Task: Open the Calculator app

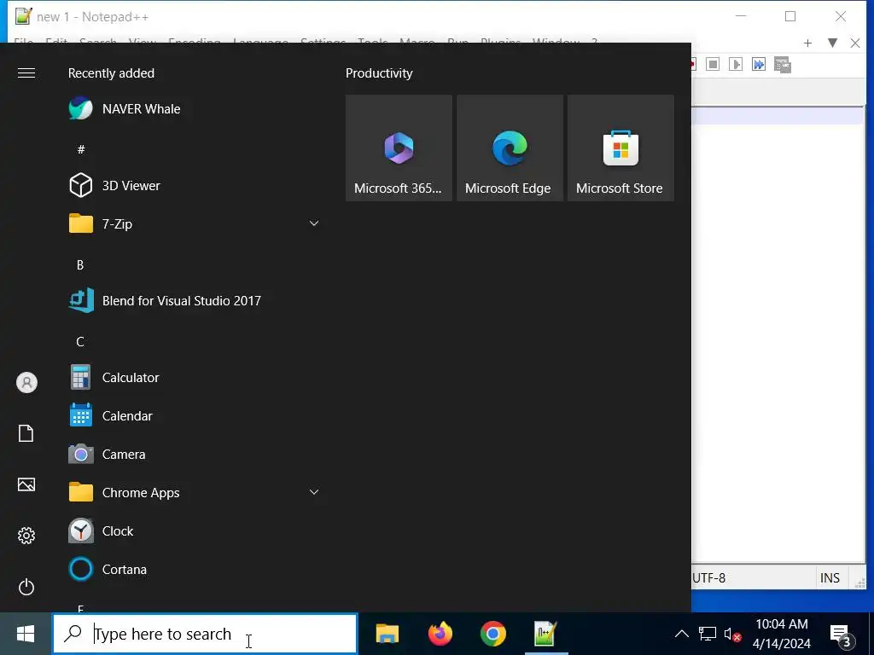Action: [x=195, y=378]
